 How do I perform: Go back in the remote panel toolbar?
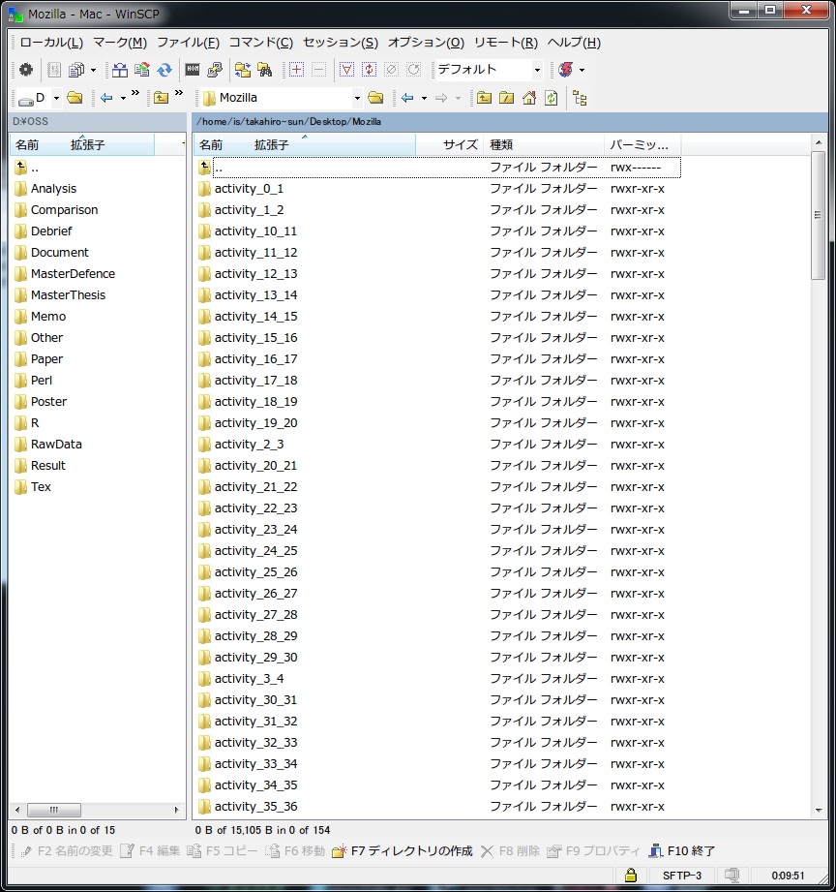[x=407, y=98]
